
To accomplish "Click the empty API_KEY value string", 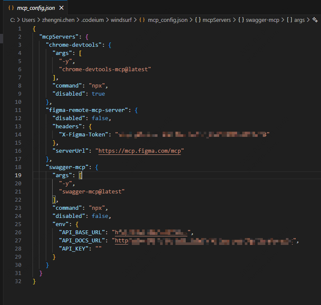I will pos(98,248).
